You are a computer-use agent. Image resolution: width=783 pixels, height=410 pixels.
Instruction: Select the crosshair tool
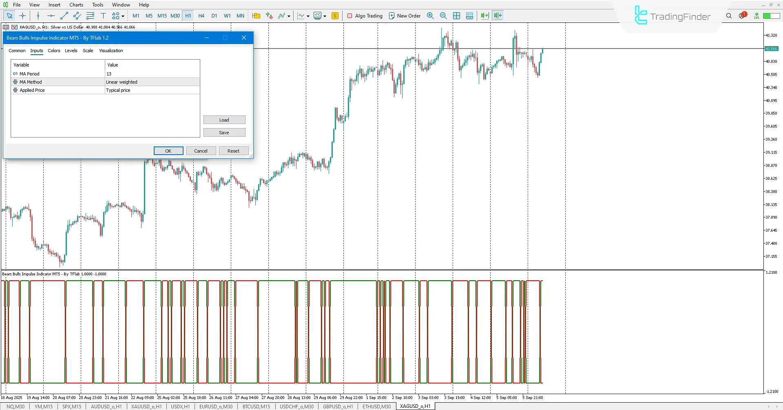[22, 16]
